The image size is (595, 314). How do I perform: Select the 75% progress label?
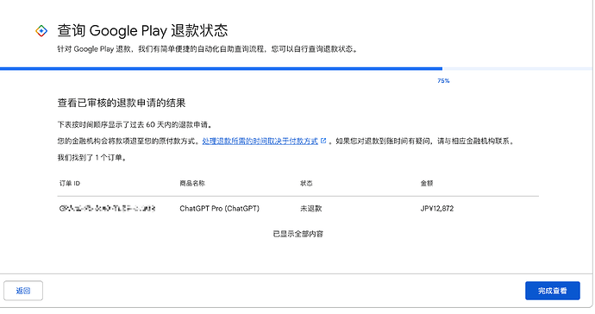tap(443, 81)
